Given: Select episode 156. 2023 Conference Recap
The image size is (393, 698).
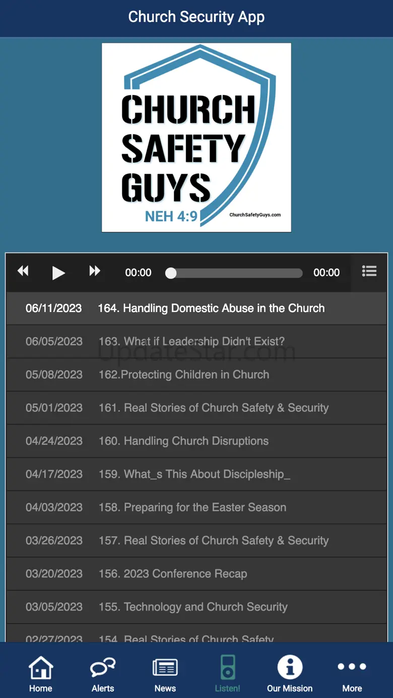Looking at the screenshot, I should click(196, 574).
